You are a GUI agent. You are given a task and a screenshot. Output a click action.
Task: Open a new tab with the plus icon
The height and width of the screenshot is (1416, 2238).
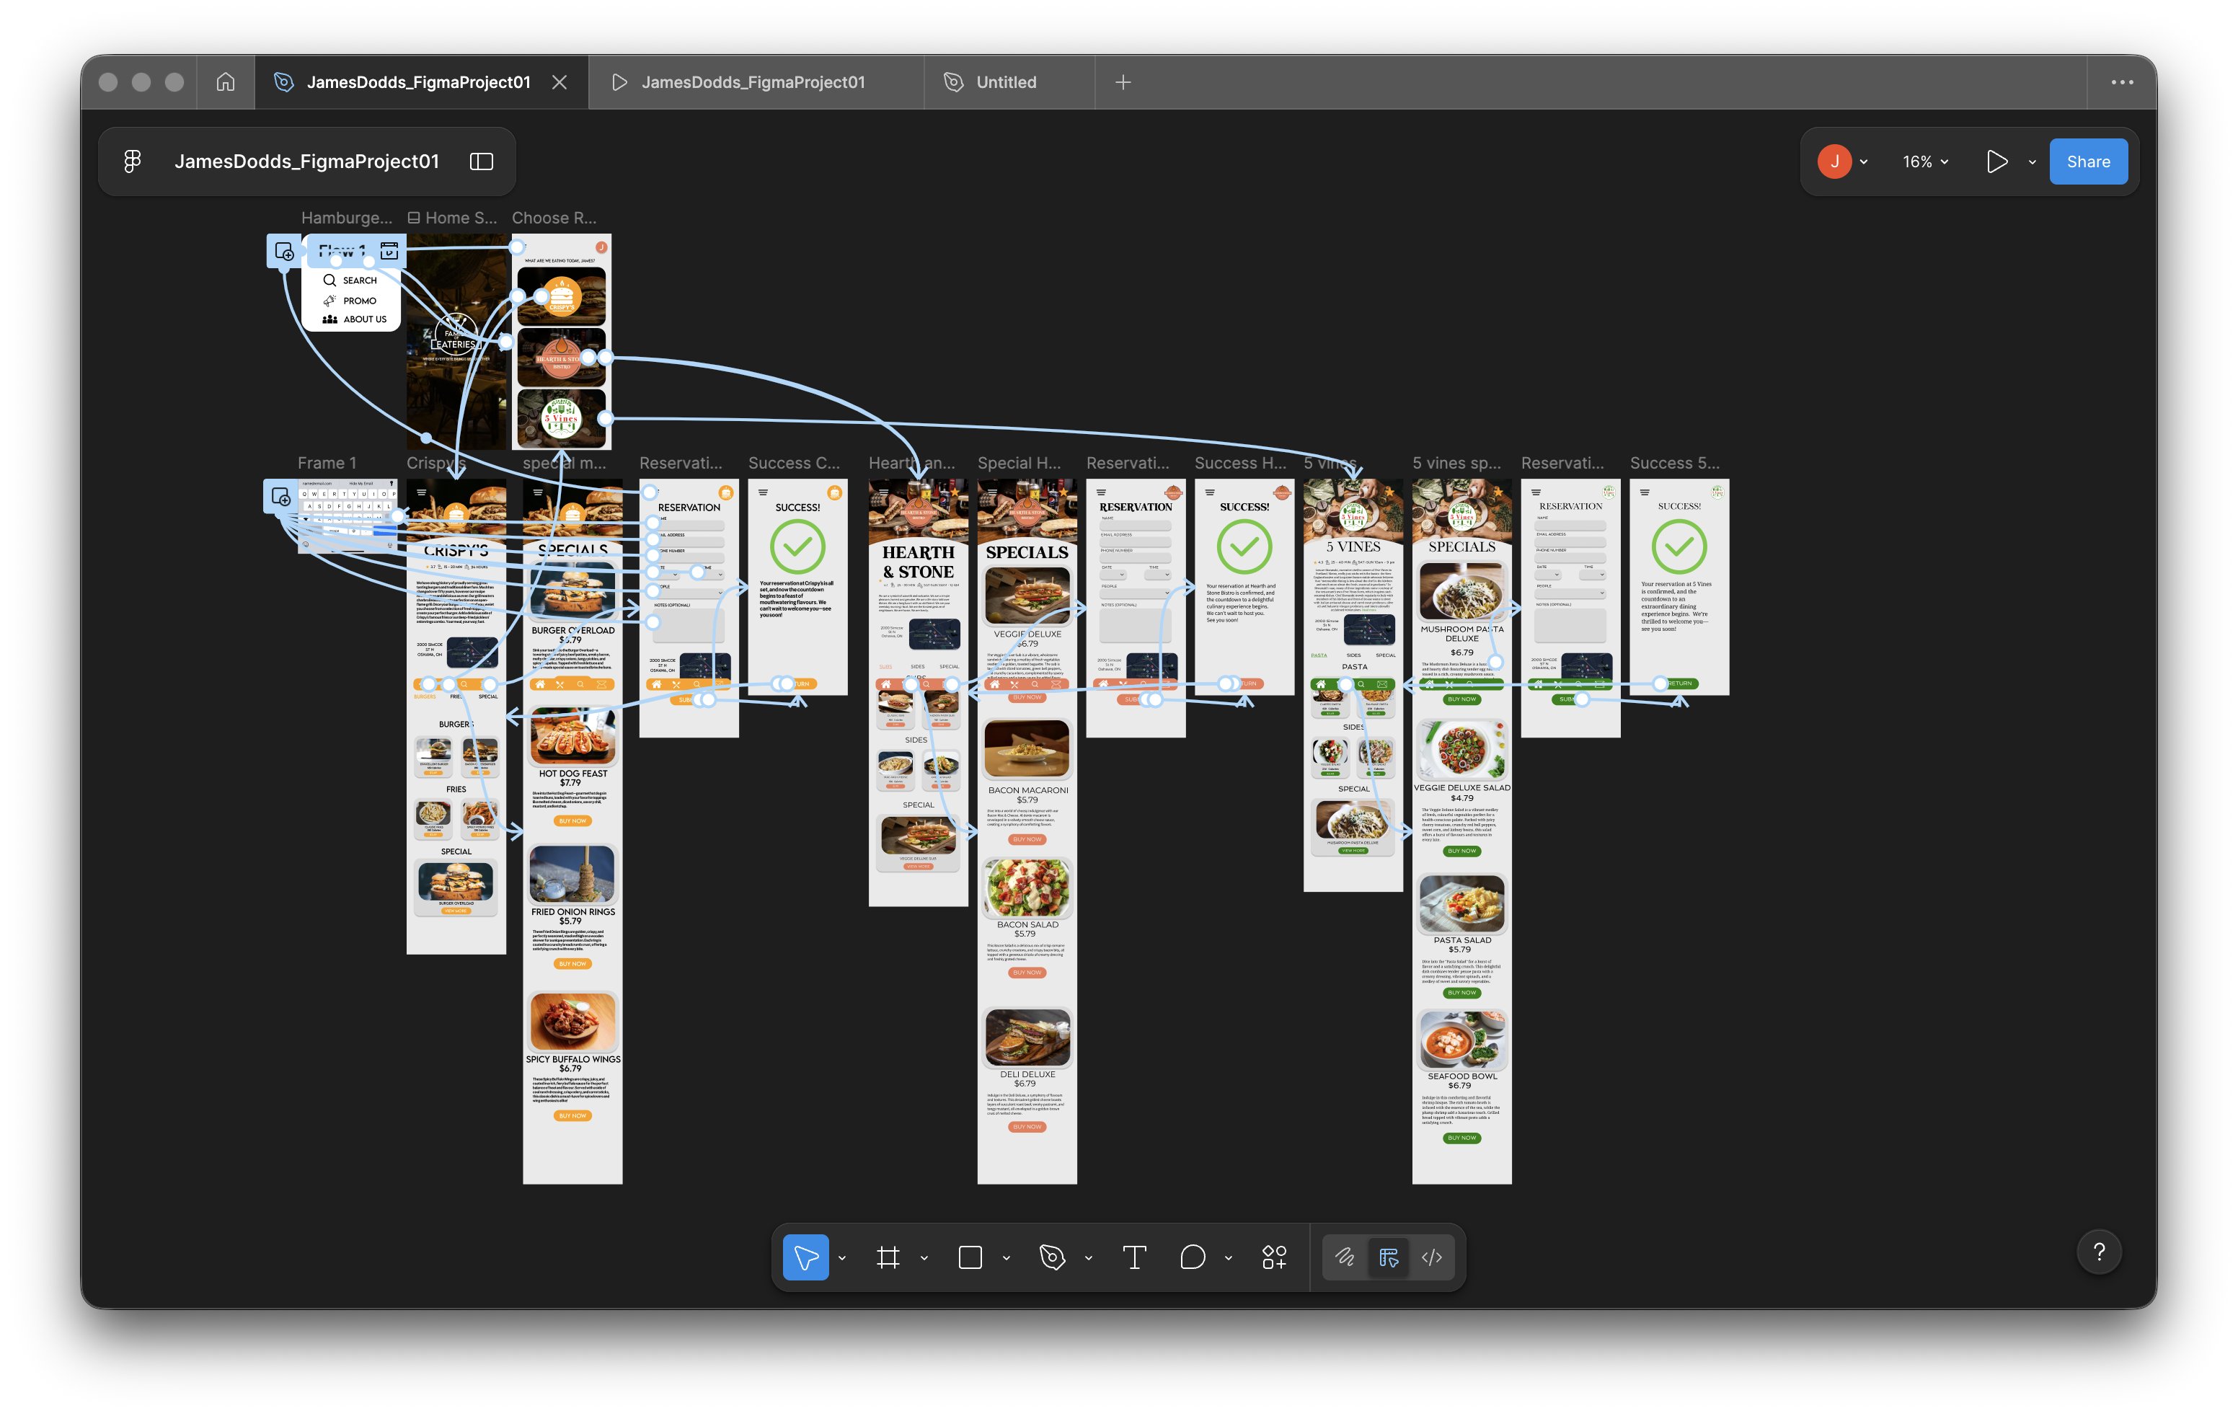coord(1123,81)
